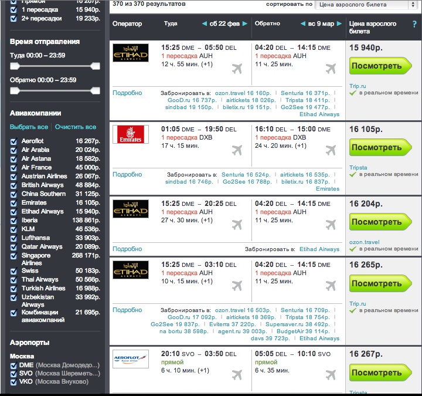This screenshot has width=422, height=396.
Task: Disable the DME Domodedovo airport checkbox
Action: (14, 365)
